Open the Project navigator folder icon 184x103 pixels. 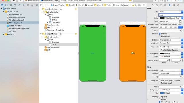tap(2, 5)
